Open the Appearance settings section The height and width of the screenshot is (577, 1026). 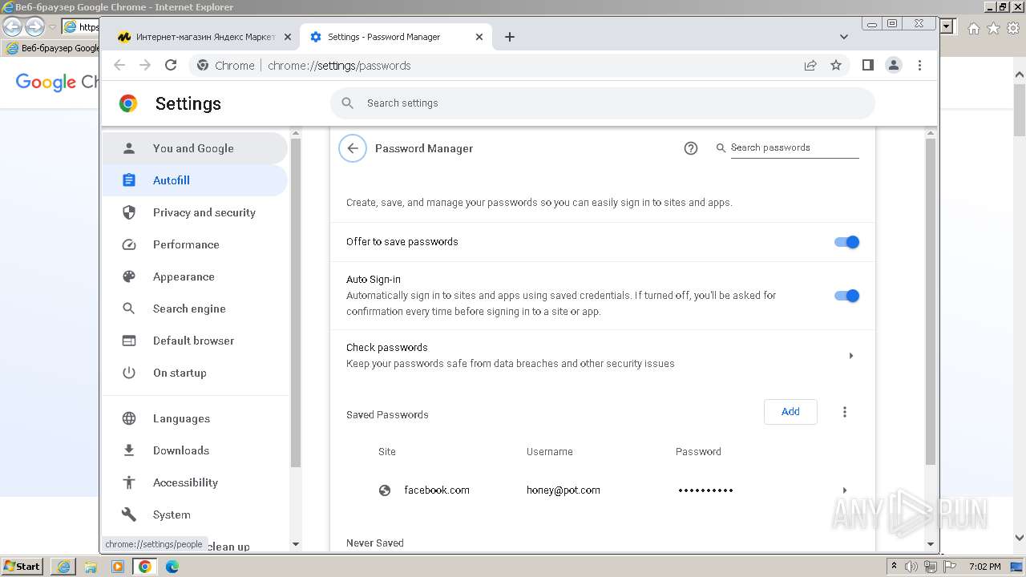click(184, 276)
